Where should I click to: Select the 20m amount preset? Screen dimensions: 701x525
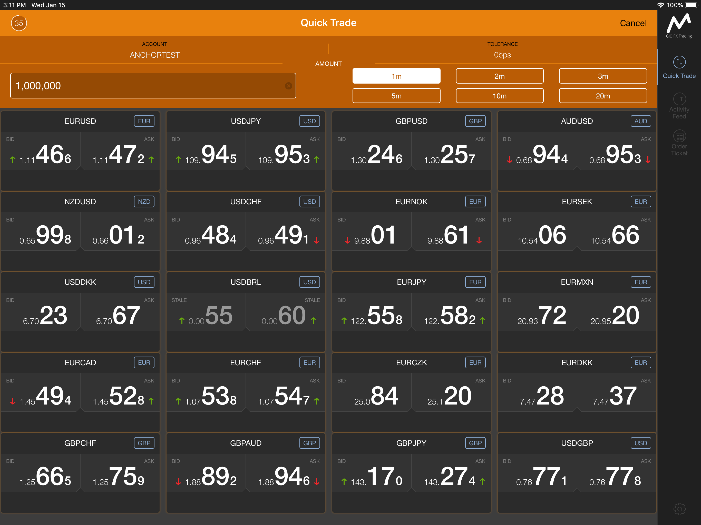tap(603, 96)
